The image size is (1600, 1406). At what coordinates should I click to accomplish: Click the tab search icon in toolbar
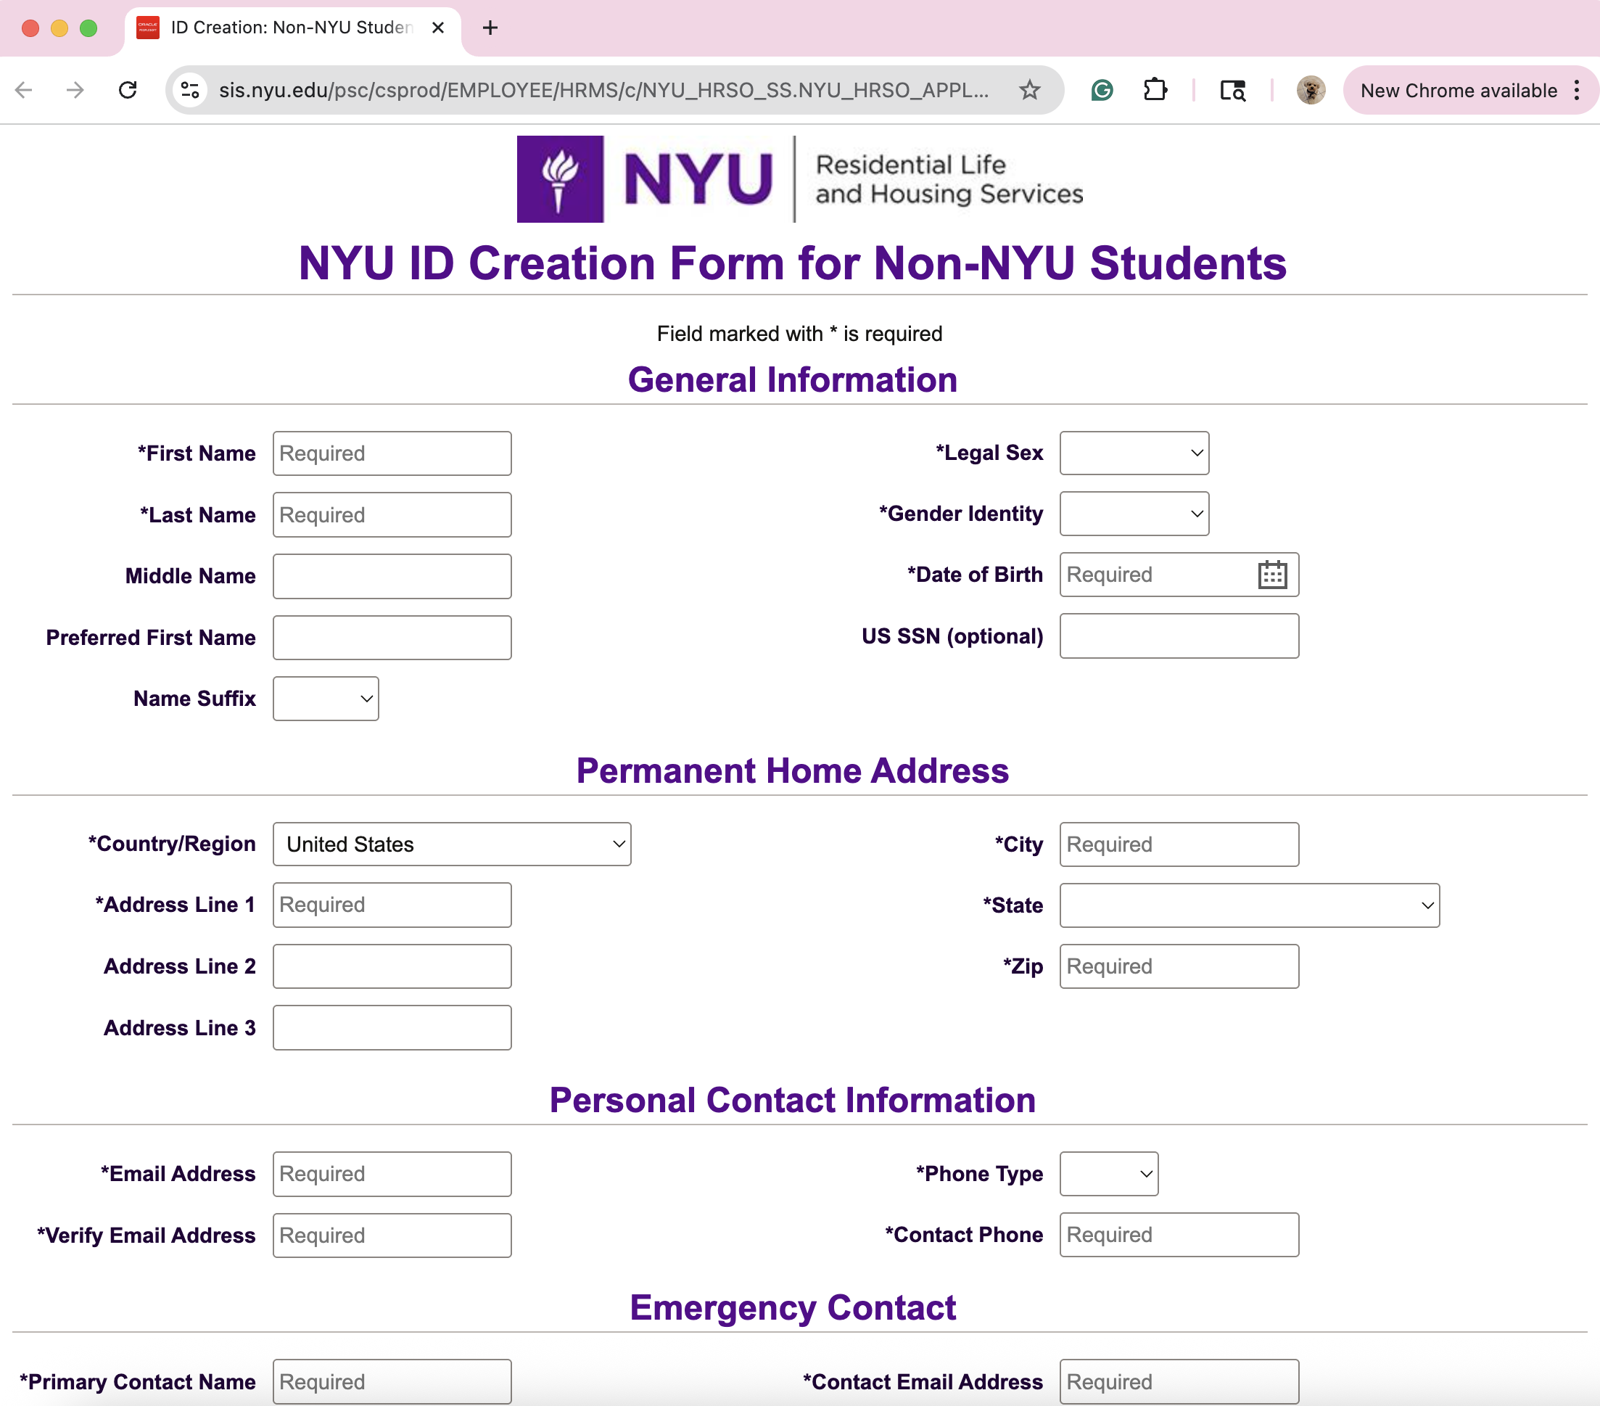coord(1232,90)
